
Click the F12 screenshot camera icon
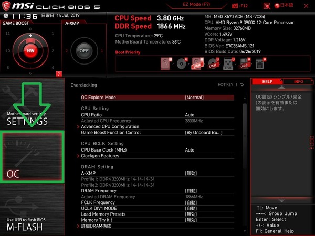point(235,6)
